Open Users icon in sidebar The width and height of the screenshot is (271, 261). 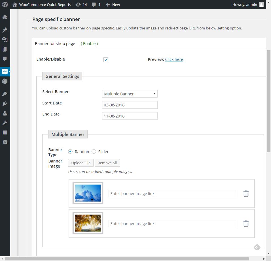click(5, 113)
